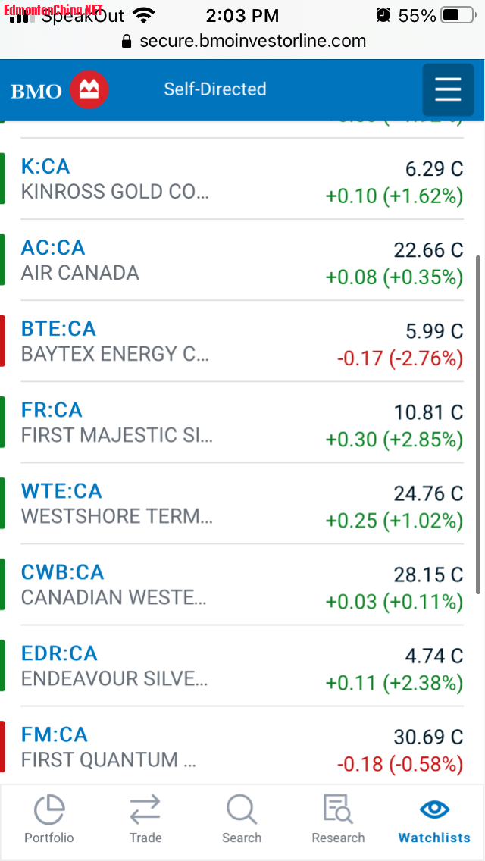Select the Watchlists eye icon
Screen dimensions: 485x861
434,809
